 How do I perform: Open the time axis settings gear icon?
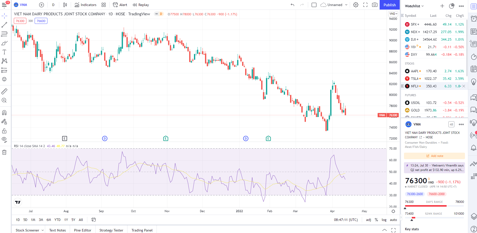point(393,211)
